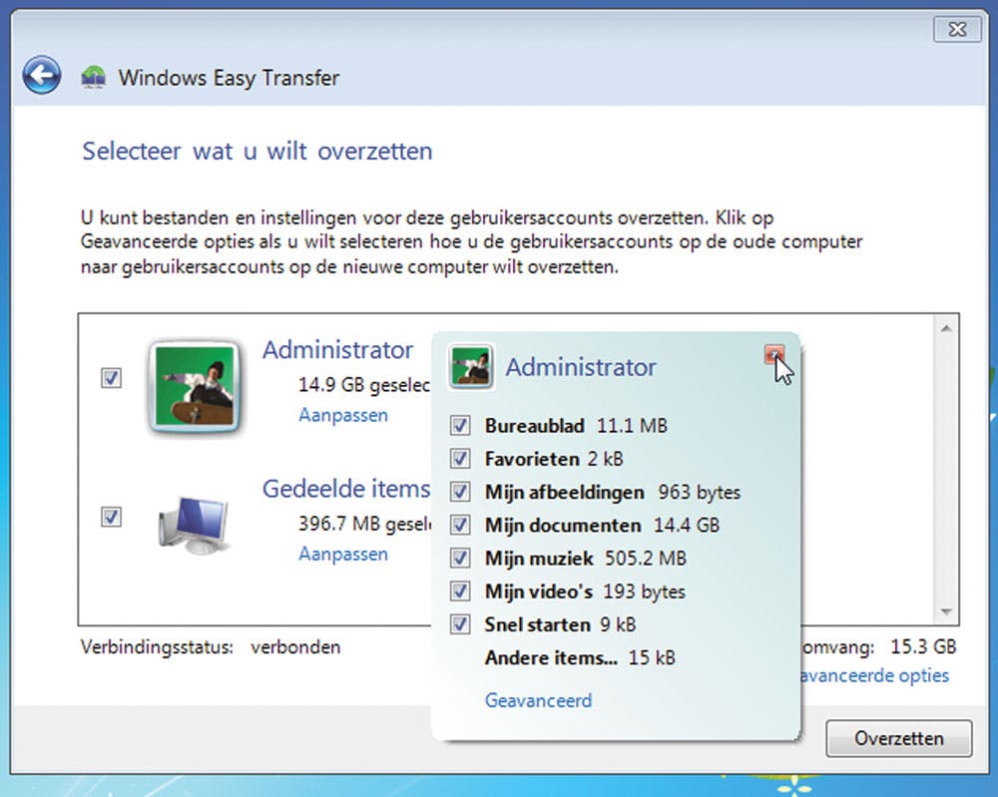
Task: Toggle the Mijn documenten checkbox
Action: (x=460, y=525)
